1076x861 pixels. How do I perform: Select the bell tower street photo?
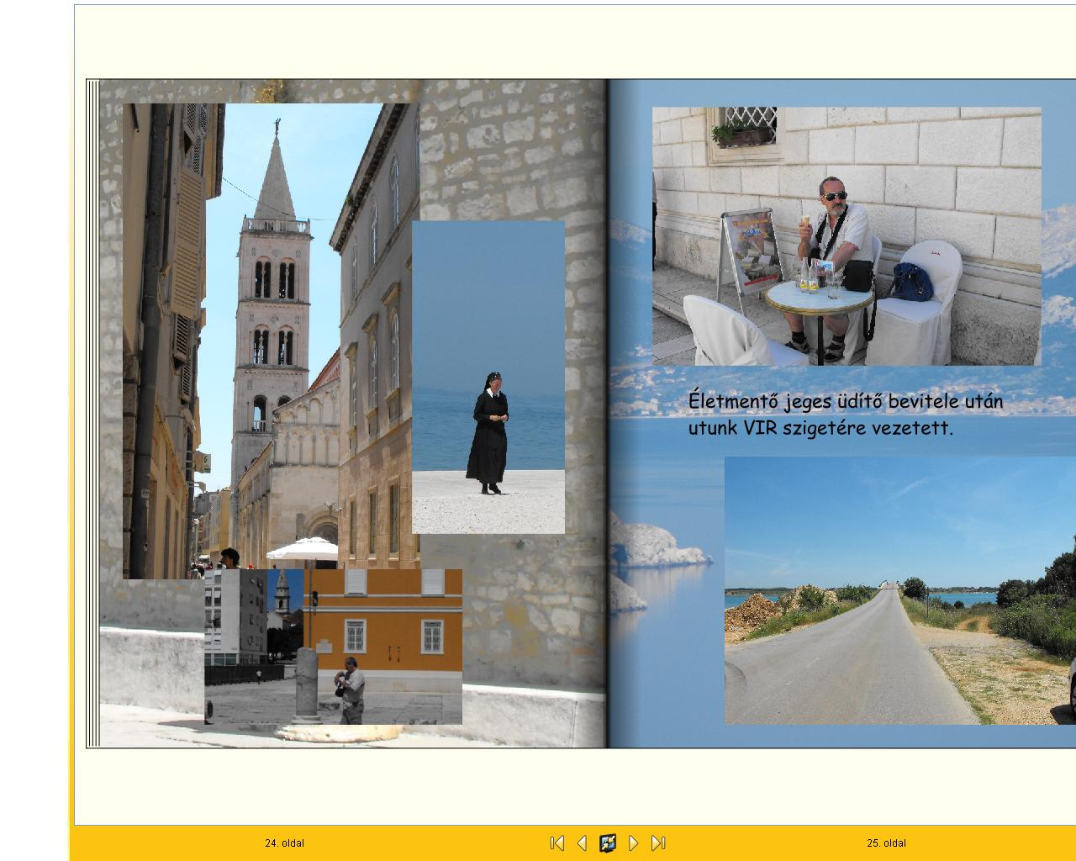271,341
